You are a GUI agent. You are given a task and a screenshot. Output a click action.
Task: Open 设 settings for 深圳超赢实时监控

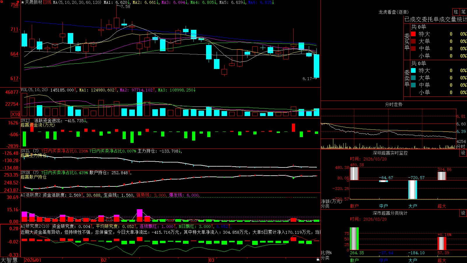click(463, 153)
